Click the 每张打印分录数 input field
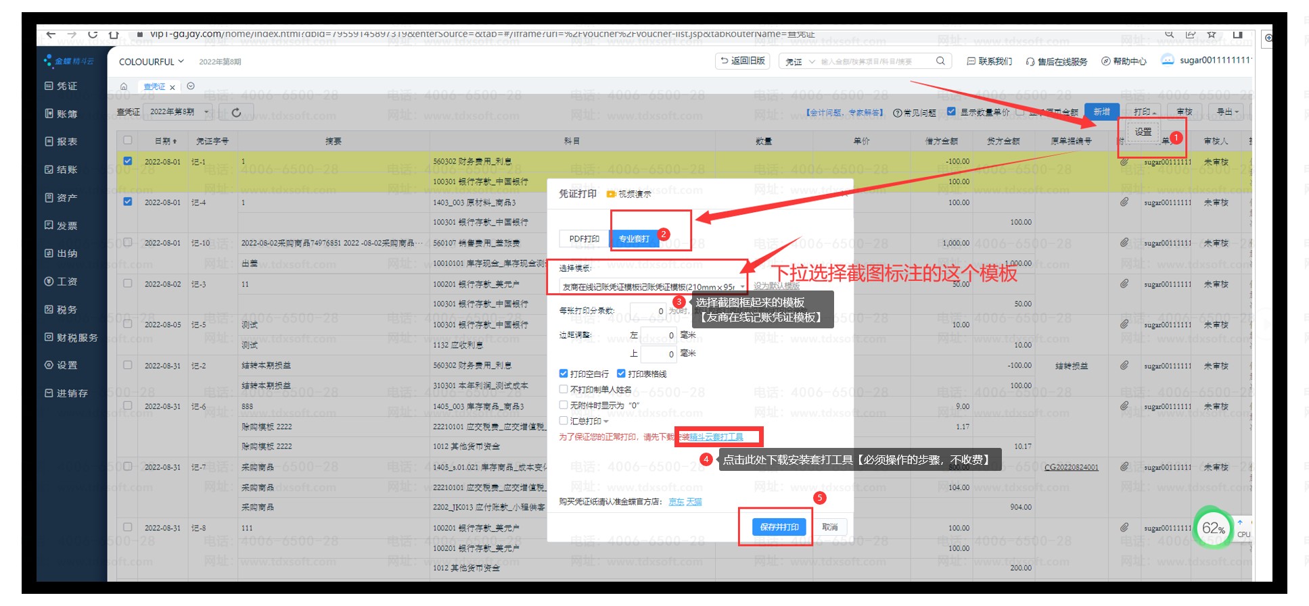This screenshot has height=606, width=1309. (x=648, y=311)
